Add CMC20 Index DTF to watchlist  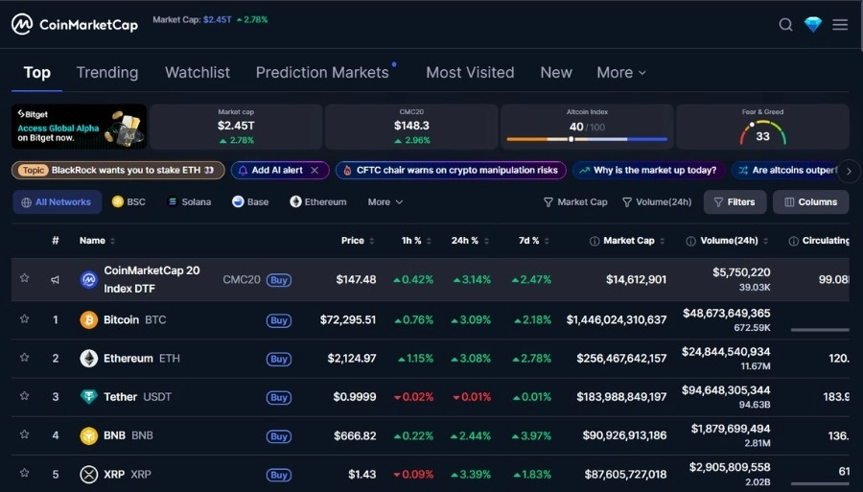(x=24, y=278)
